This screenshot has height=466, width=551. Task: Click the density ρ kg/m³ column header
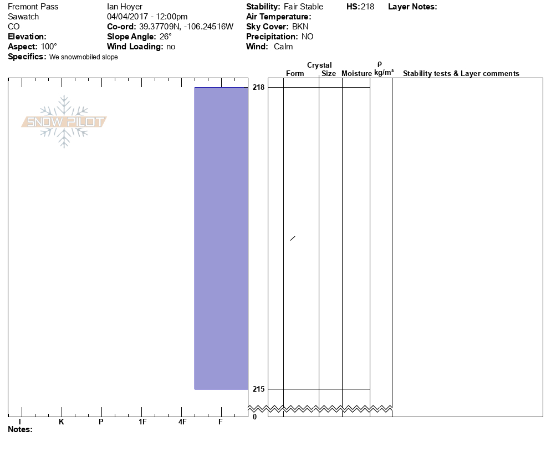click(x=383, y=69)
